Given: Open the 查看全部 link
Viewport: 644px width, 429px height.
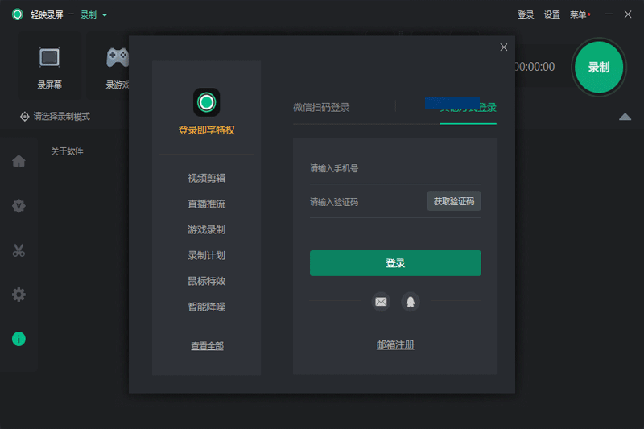Looking at the screenshot, I should pos(207,346).
